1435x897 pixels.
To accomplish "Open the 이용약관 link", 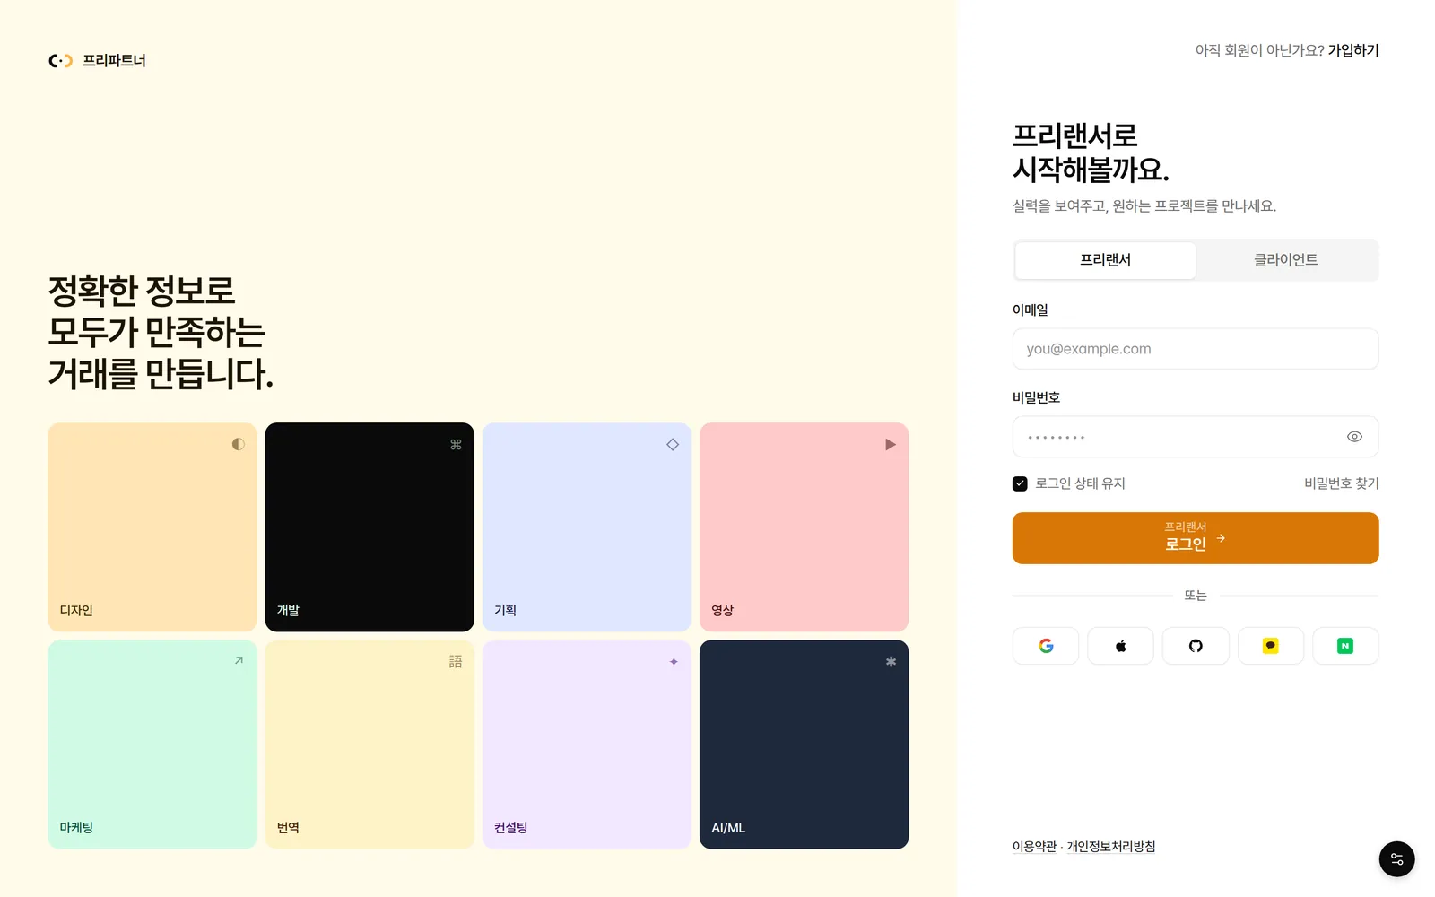I will click(x=1034, y=847).
